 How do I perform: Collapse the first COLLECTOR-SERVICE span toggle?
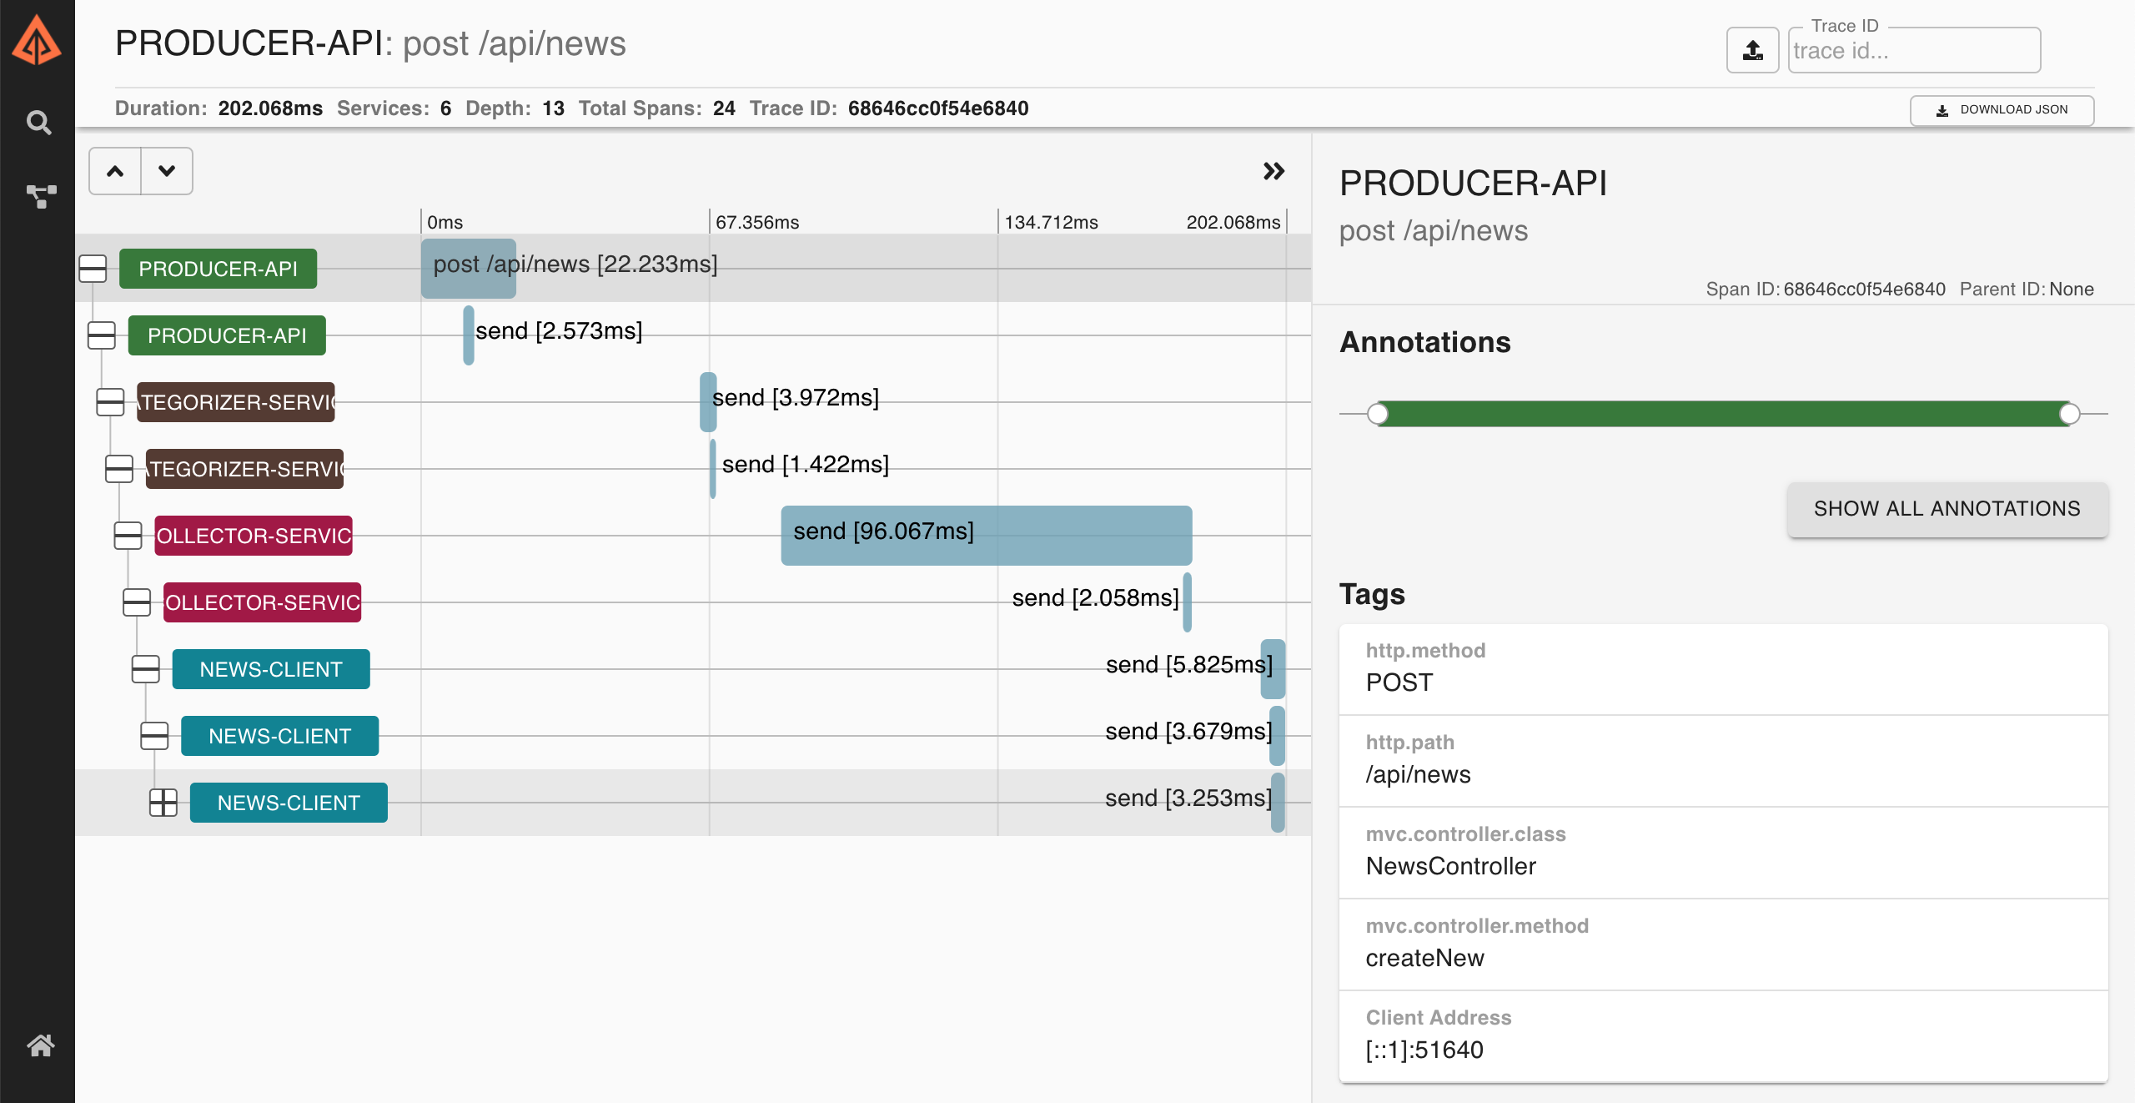click(128, 536)
